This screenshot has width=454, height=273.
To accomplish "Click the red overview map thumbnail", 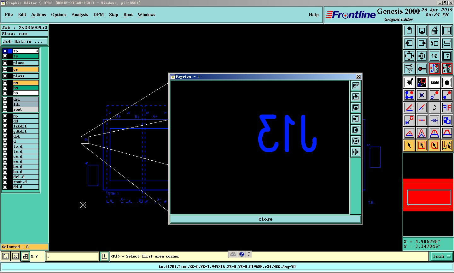I will click(x=428, y=195).
